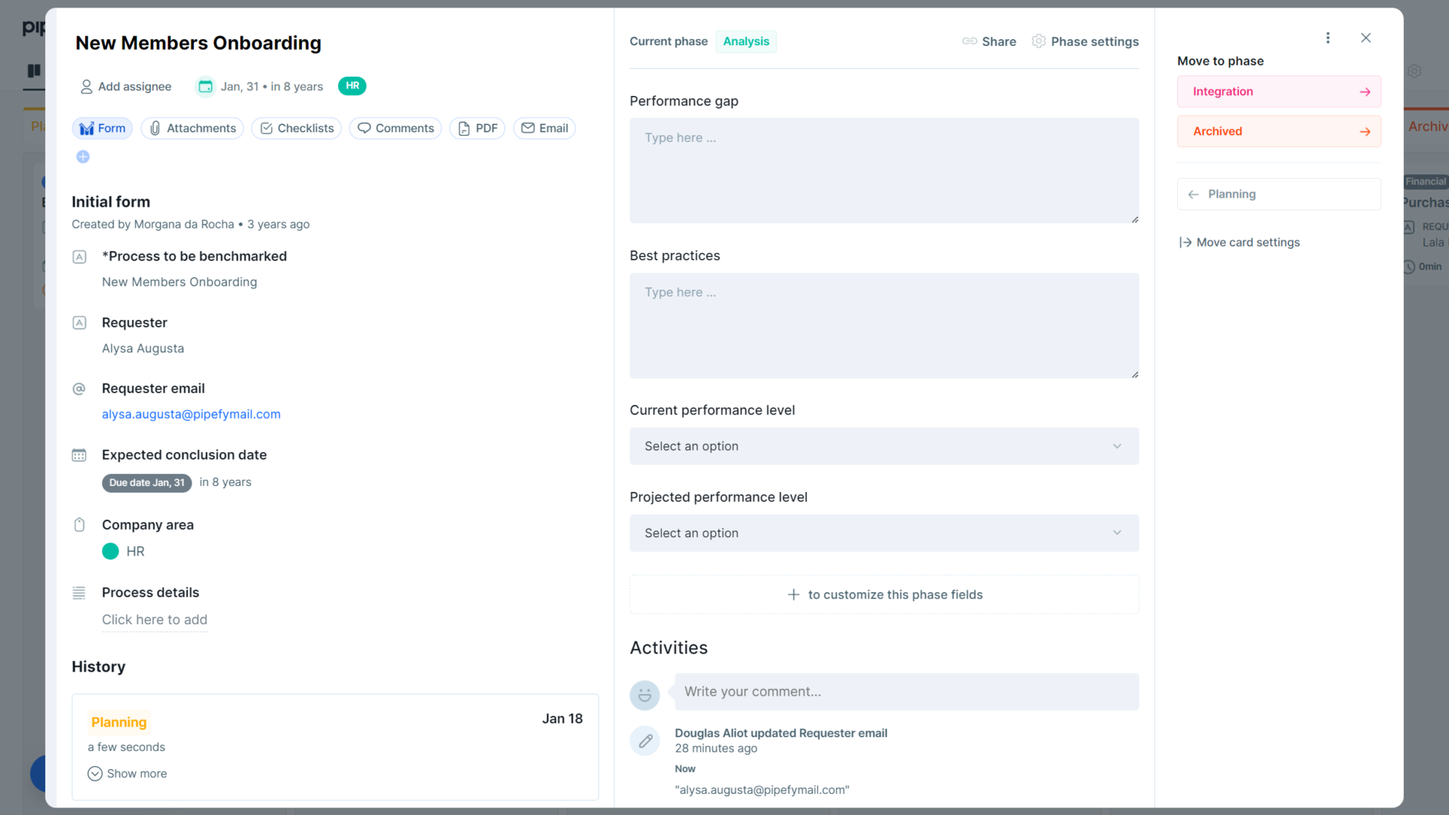The width and height of the screenshot is (1449, 815).
Task: Open the Form section icon
Action: 102,128
